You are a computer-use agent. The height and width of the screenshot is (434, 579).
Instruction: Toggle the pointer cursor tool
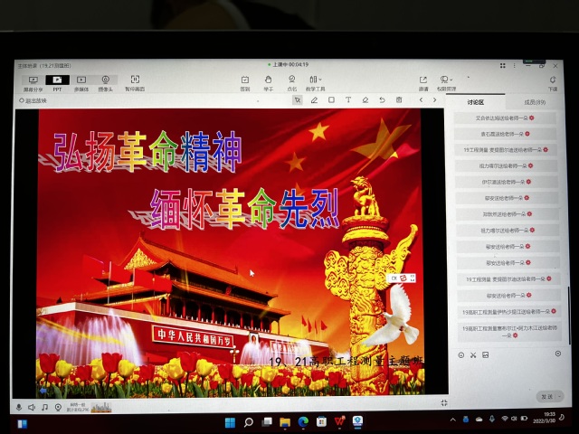pyautogui.click(x=297, y=100)
